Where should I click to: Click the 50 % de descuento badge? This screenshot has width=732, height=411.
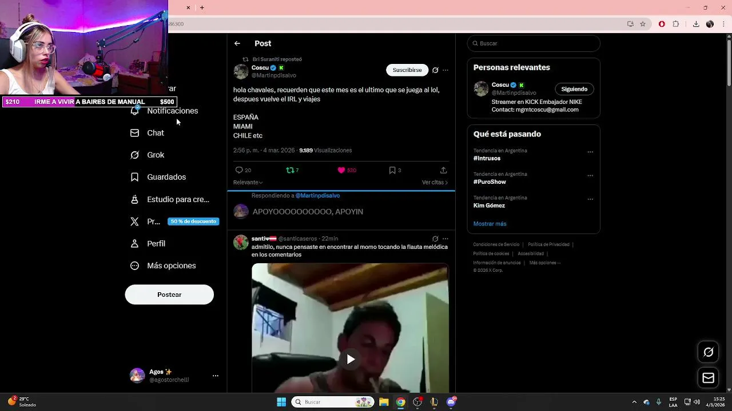[x=193, y=221]
